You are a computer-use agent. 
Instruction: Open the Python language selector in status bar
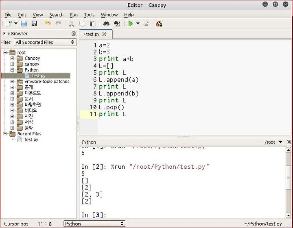(x=94, y=224)
